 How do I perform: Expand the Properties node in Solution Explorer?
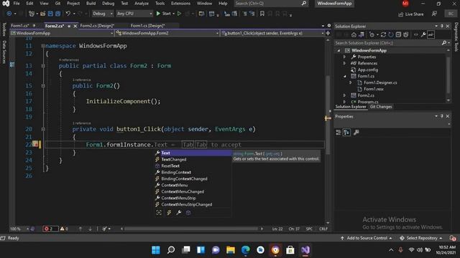click(x=345, y=57)
